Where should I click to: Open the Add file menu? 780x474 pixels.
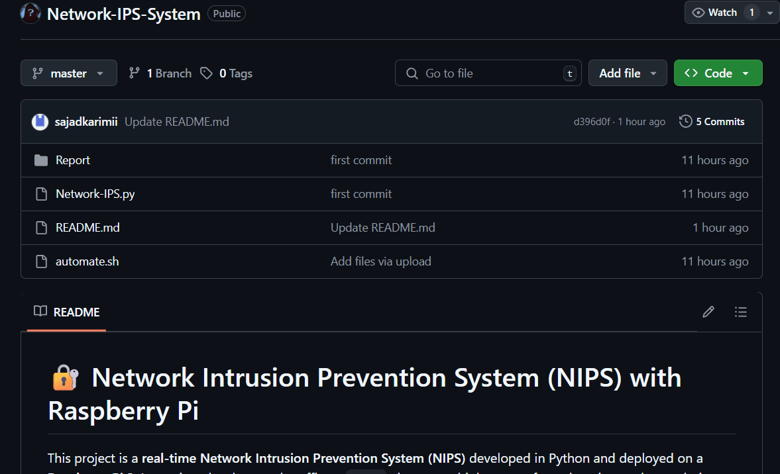tap(627, 73)
